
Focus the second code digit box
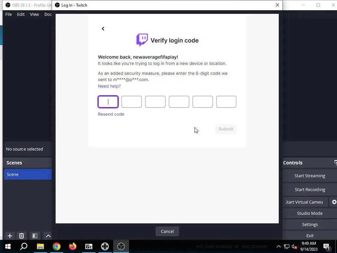click(x=132, y=102)
